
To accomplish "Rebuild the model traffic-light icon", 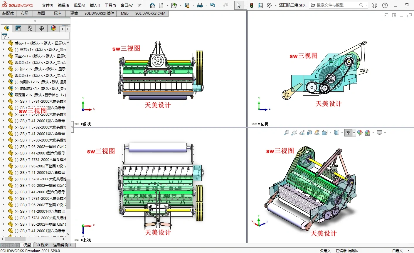I will [x=252, y=5].
